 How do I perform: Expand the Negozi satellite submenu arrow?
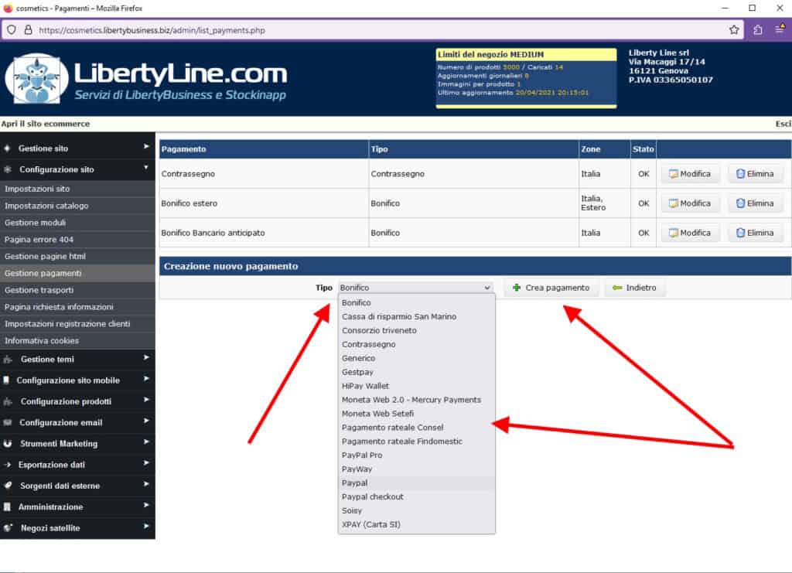(146, 526)
